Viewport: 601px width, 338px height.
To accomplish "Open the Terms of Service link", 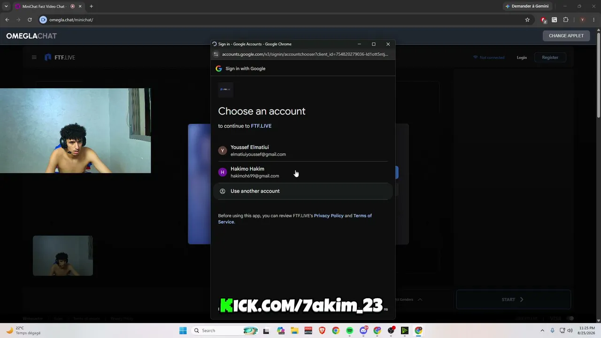I will [295, 219].
